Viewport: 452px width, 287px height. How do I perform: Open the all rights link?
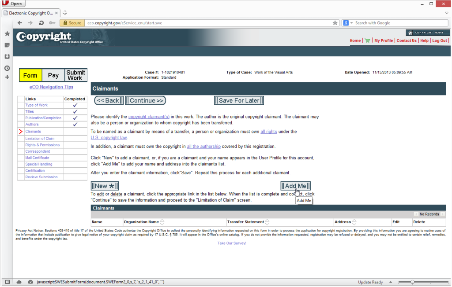click(269, 132)
